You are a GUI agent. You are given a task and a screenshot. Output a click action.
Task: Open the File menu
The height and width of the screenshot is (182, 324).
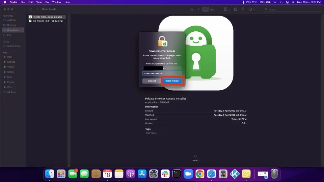23,2
